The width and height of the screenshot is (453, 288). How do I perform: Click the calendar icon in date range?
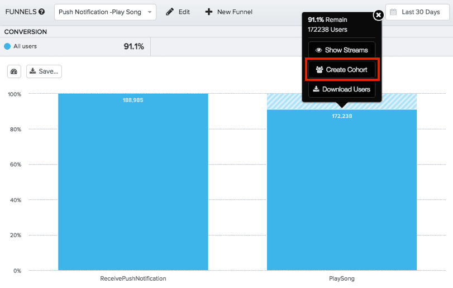(394, 12)
